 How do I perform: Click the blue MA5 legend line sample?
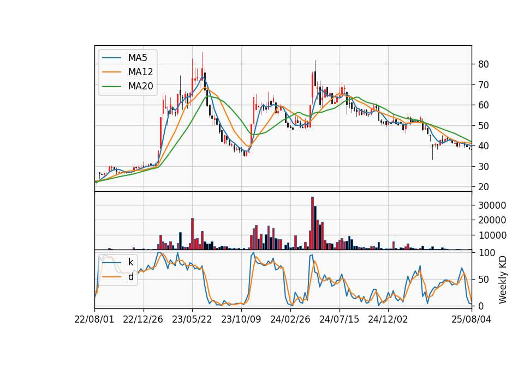point(111,58)
